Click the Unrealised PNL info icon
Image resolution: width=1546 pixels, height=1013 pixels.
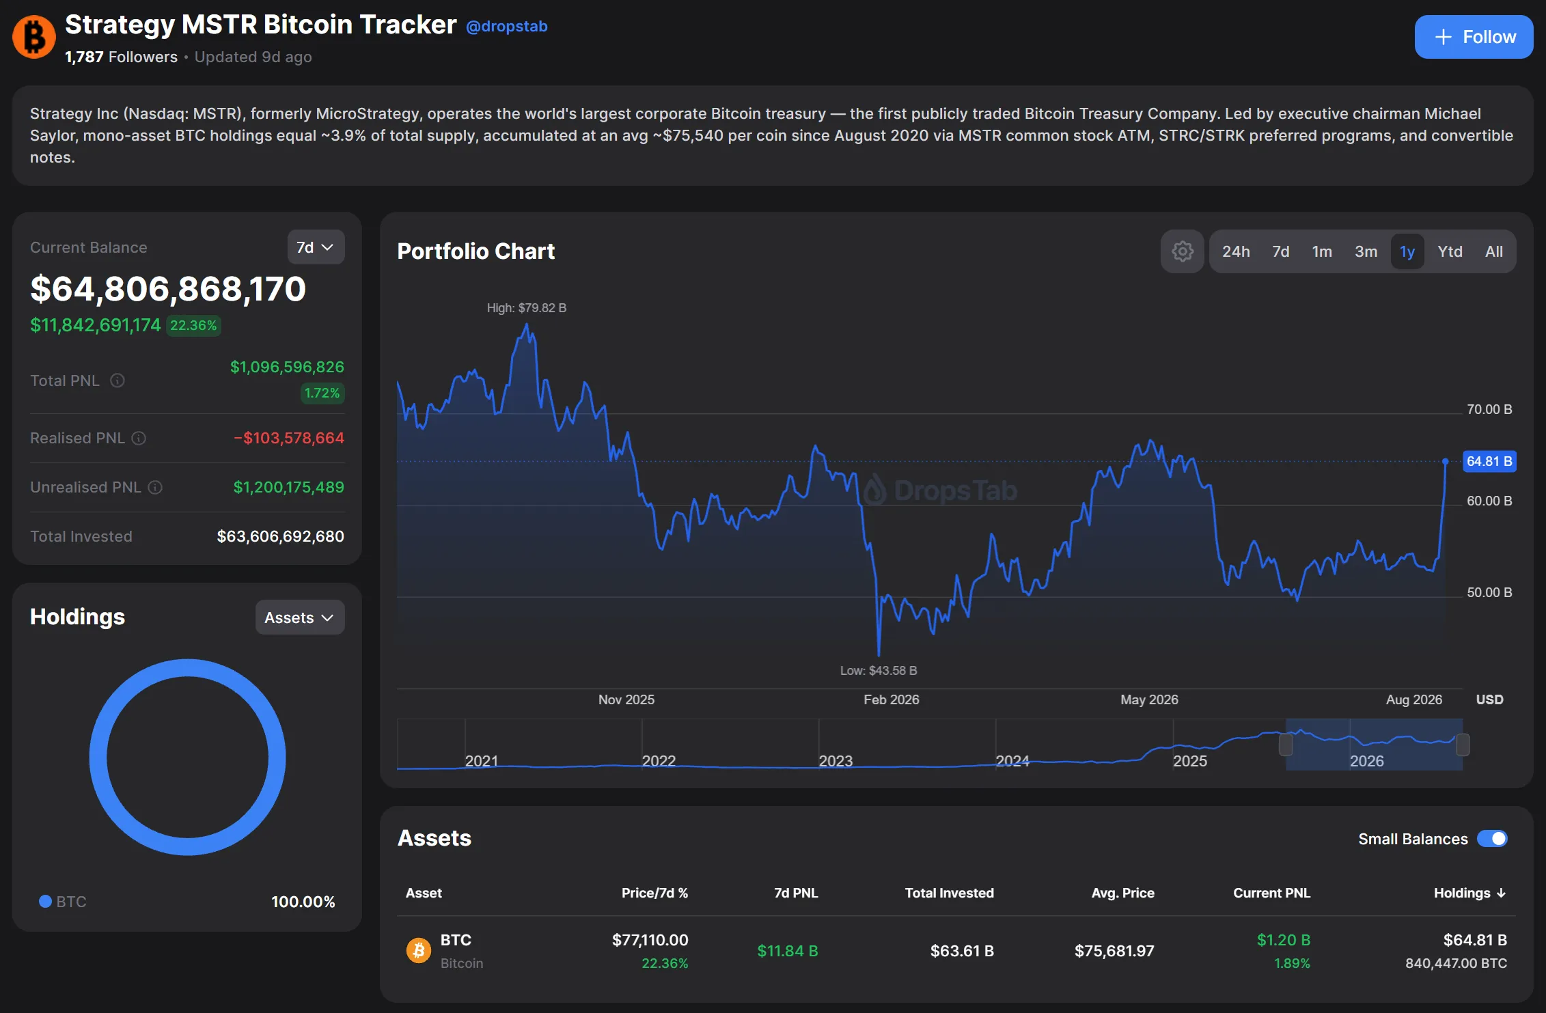click(155, 487)
